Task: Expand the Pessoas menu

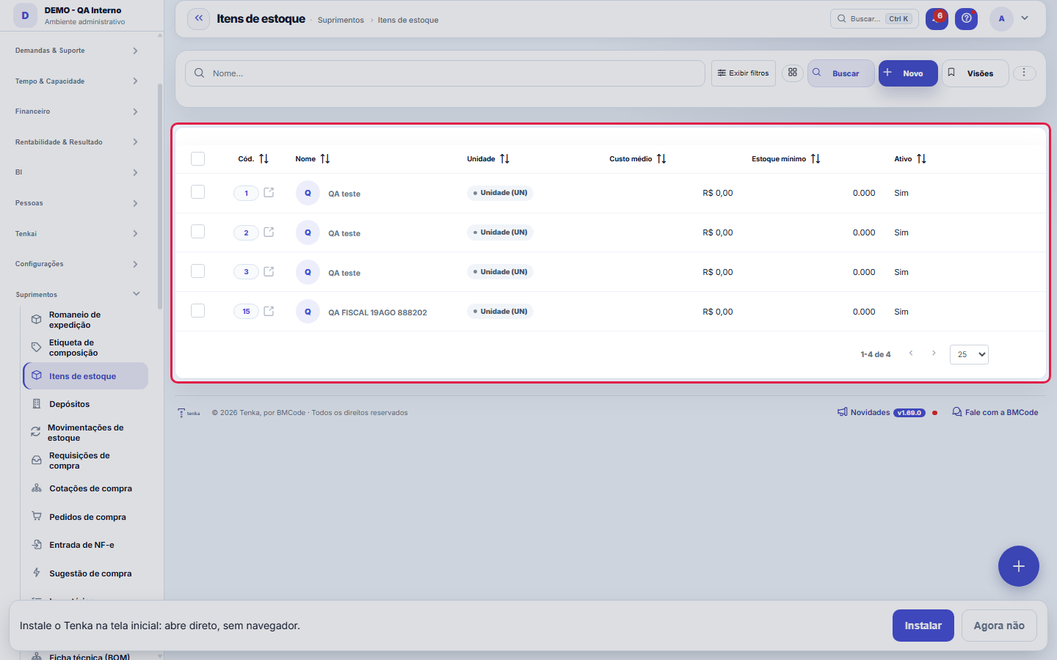Action: (x=77, y=203)
